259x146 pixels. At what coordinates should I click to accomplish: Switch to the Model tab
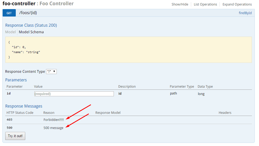(11, 32)
